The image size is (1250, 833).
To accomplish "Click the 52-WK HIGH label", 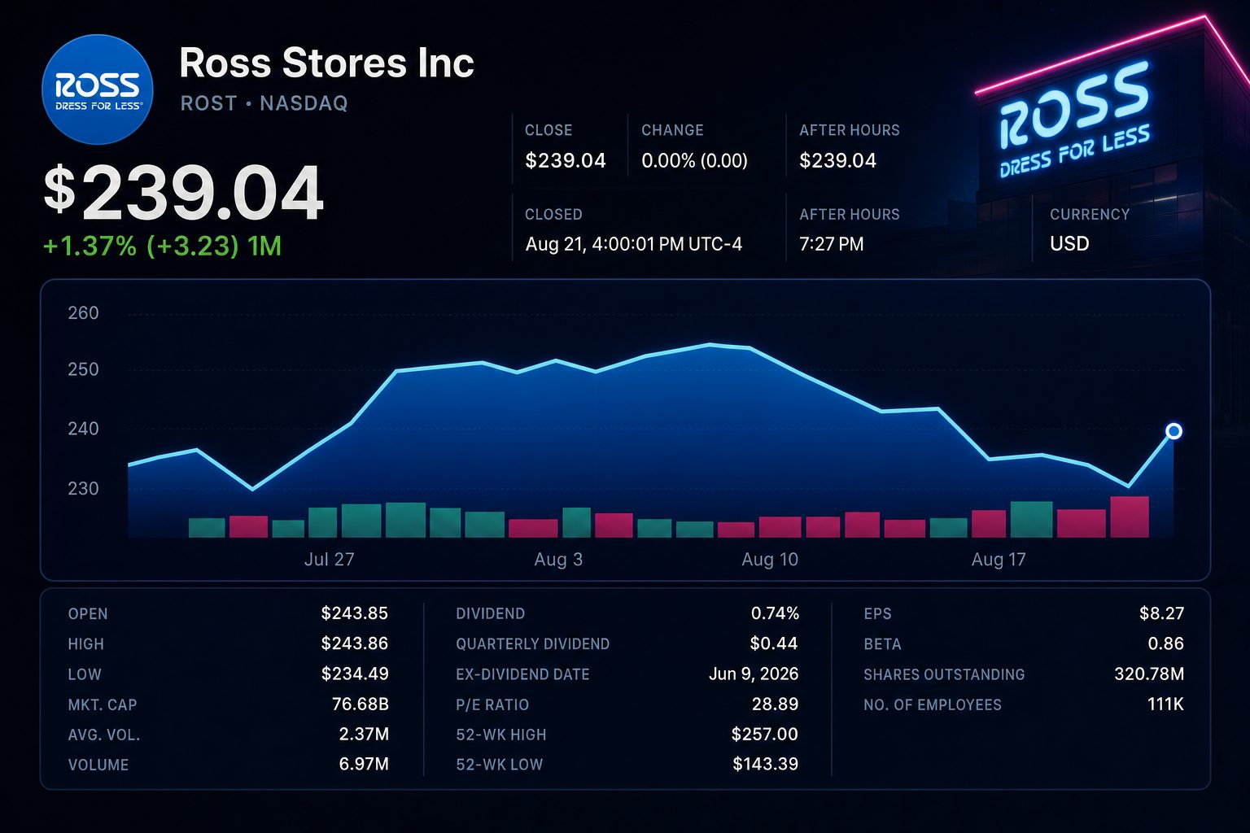I will [x=501, y=735].
